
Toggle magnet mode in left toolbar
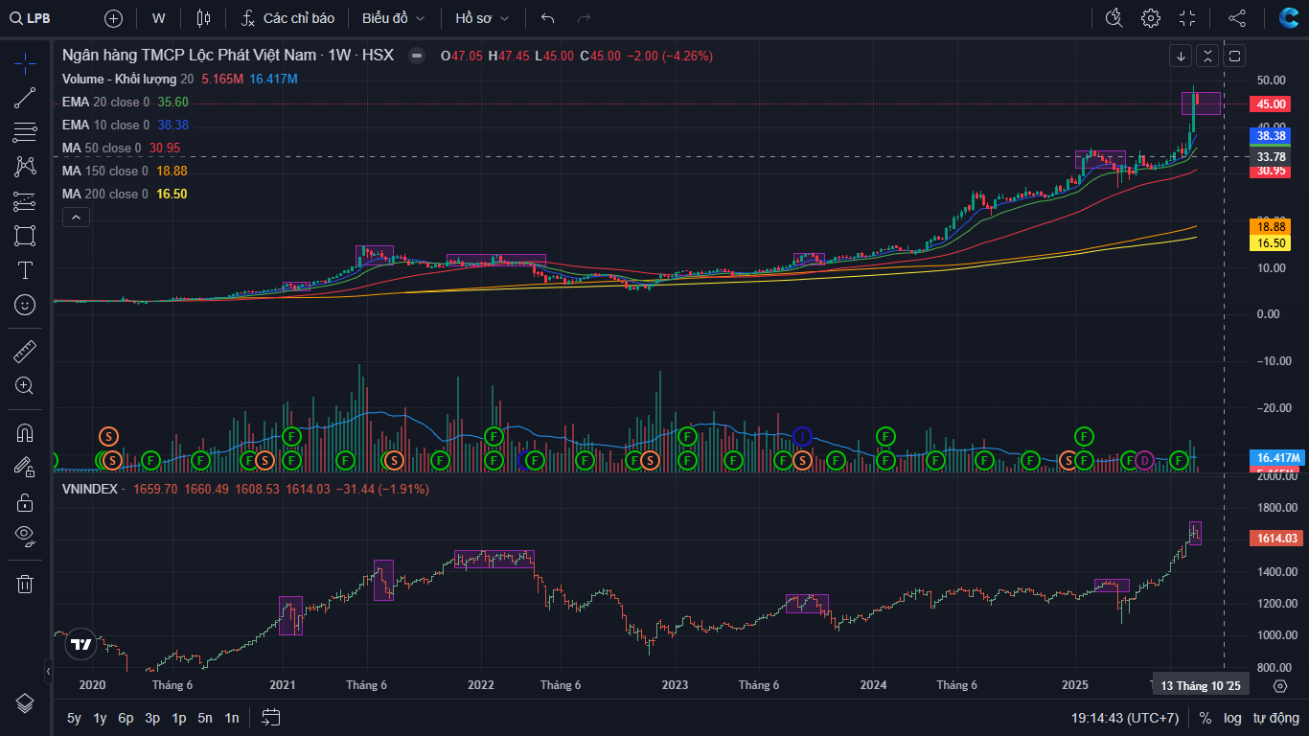click(25, 432)
